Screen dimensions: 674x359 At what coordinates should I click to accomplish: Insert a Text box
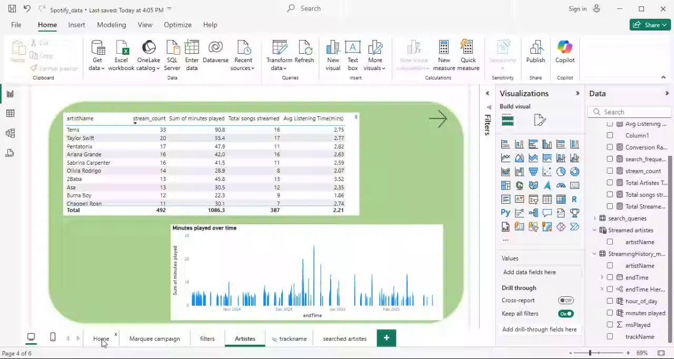(x=353, y=55)
